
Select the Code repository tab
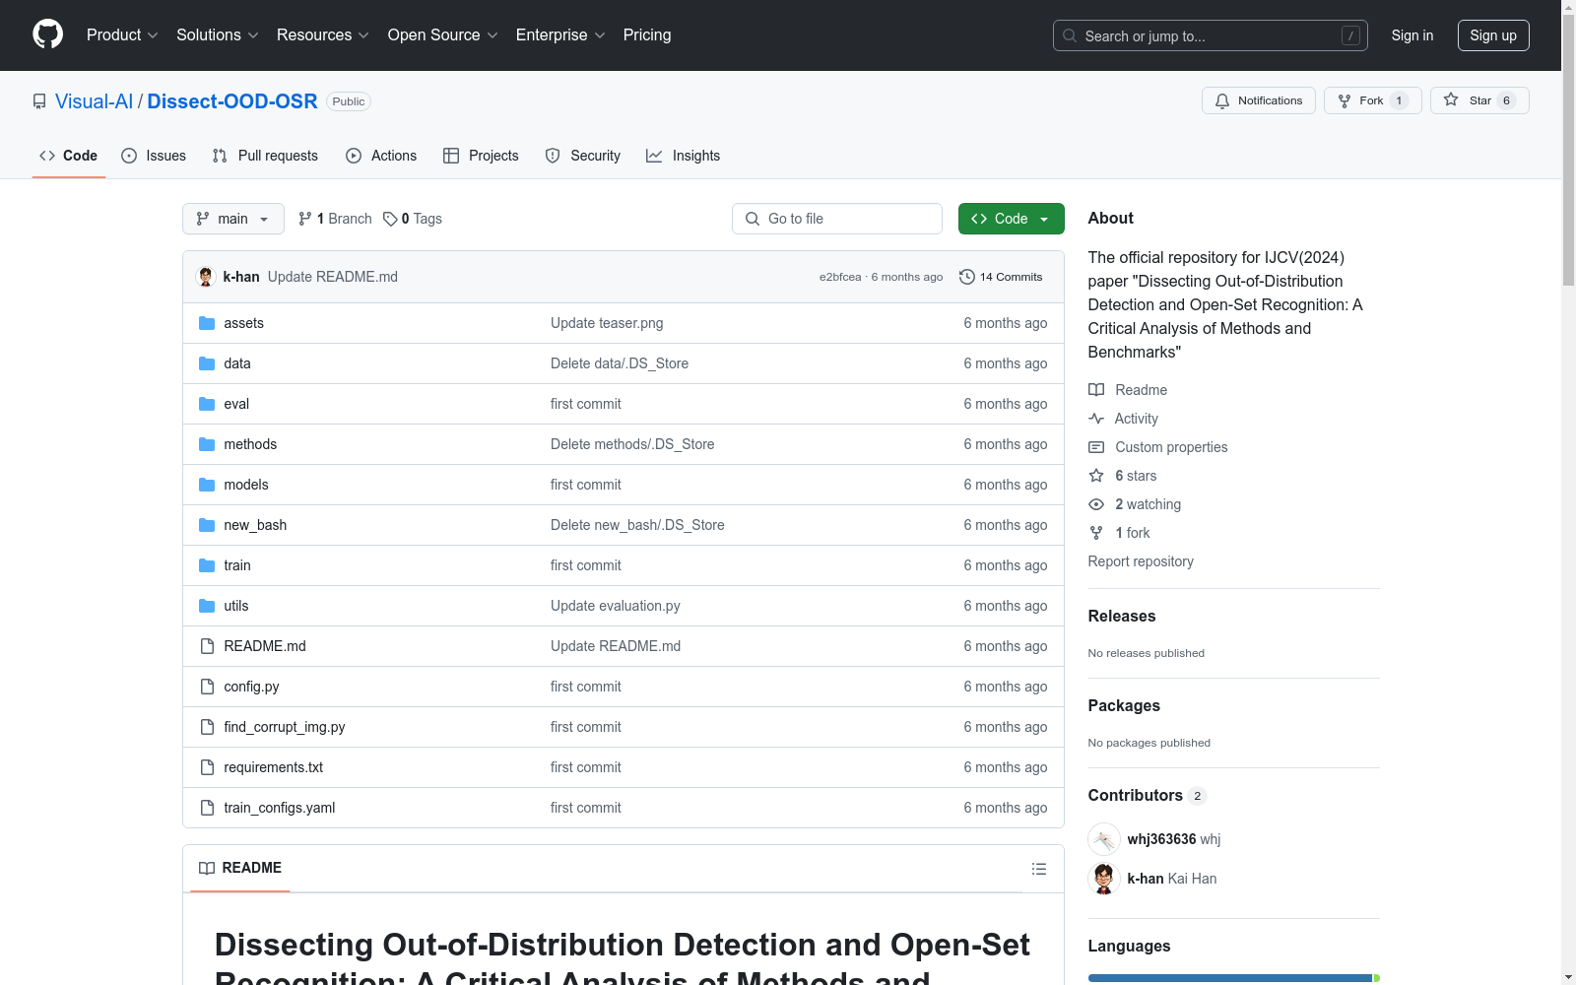69,156
